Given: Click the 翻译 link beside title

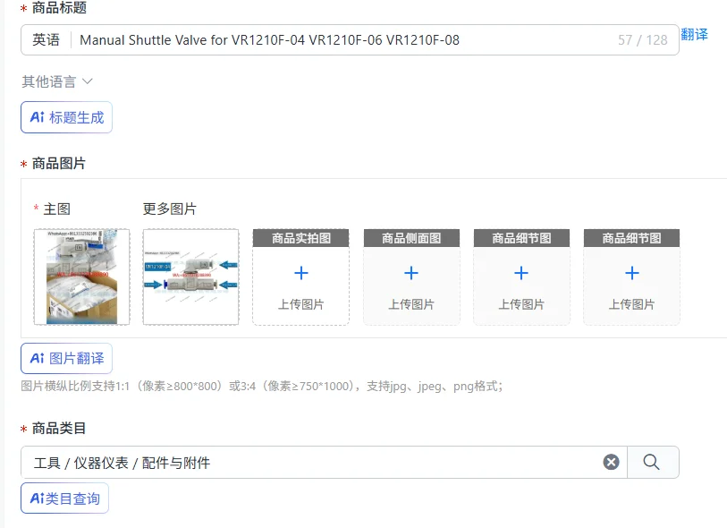Looking at the screenshot, I should click(x=694, y=34).
